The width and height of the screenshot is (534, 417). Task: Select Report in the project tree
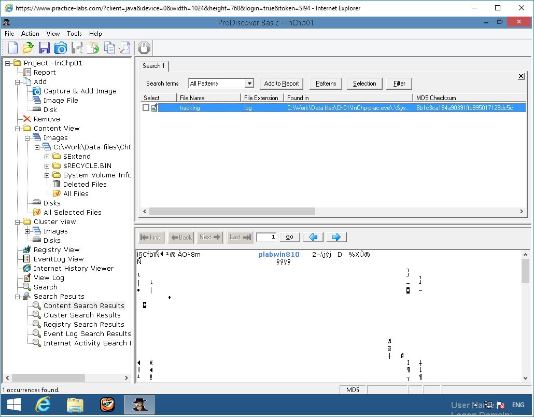[44, 72]
